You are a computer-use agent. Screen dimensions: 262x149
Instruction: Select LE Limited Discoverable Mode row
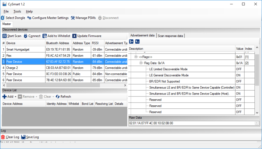192,69
